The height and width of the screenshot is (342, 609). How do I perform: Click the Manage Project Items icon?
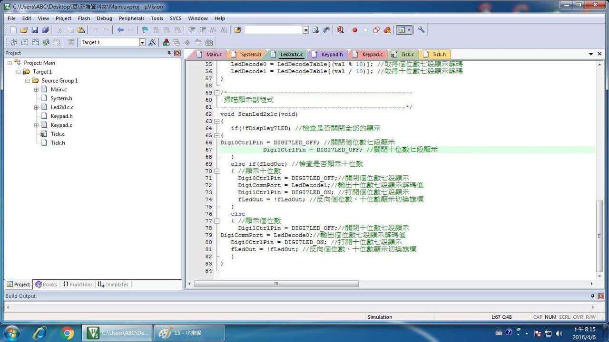[166, 42]
